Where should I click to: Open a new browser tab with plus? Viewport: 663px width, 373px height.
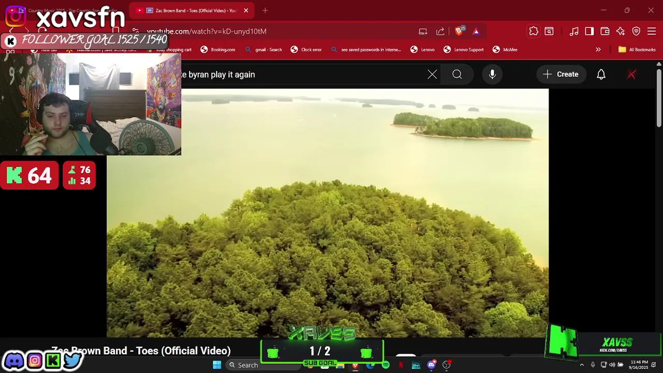(x=265, y=10)
